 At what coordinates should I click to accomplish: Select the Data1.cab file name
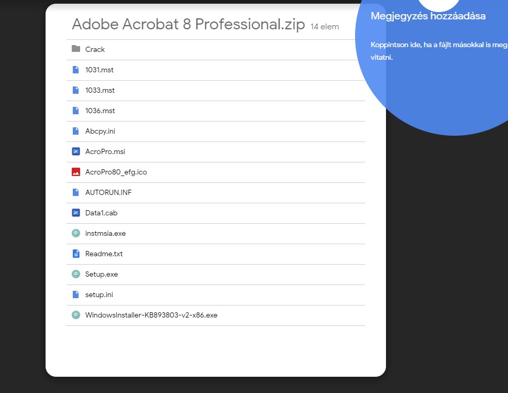[x=101, y=213]
